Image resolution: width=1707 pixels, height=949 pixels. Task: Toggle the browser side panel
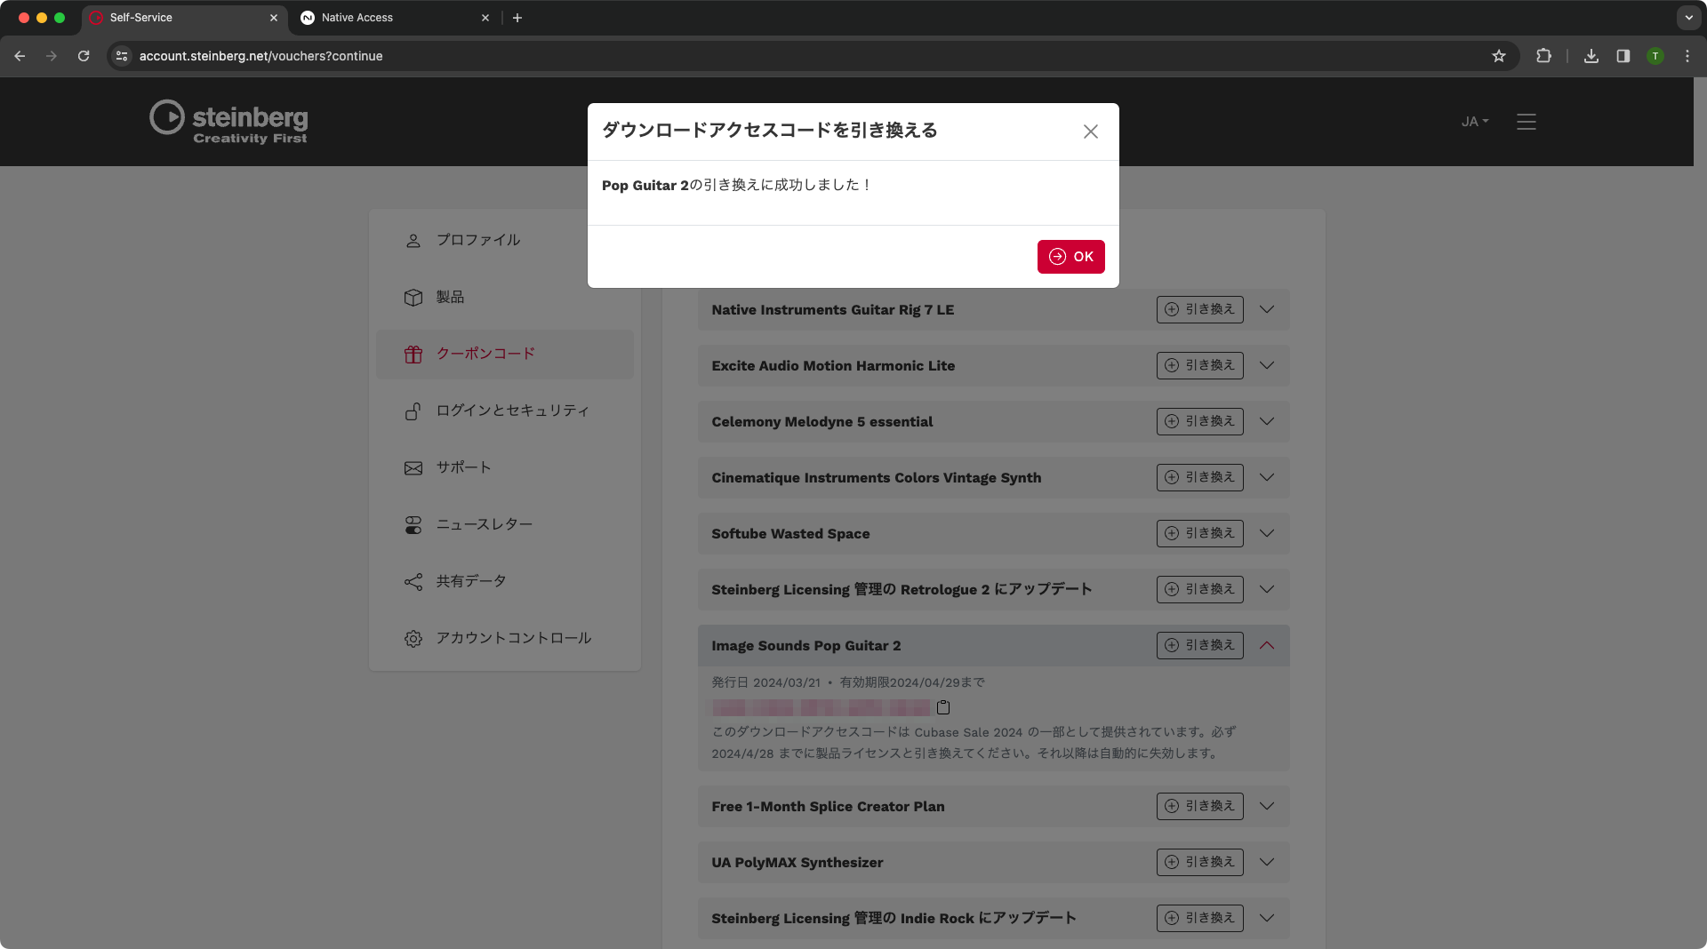pos(1623,56)
